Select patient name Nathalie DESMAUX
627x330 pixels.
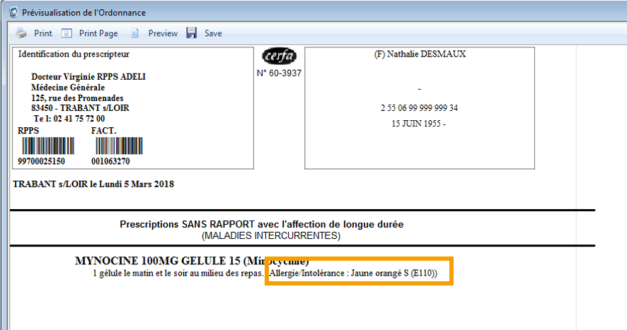[420, 54]
